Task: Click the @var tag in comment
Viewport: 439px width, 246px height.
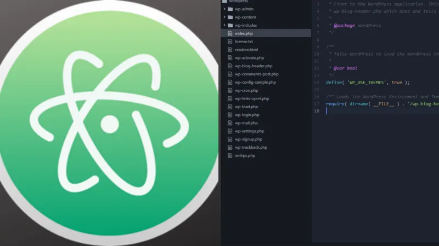Action: tap(339, 68)
